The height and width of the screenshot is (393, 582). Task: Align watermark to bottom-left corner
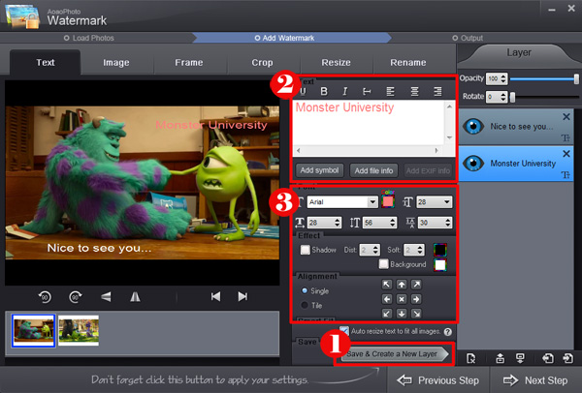(387, 314)
